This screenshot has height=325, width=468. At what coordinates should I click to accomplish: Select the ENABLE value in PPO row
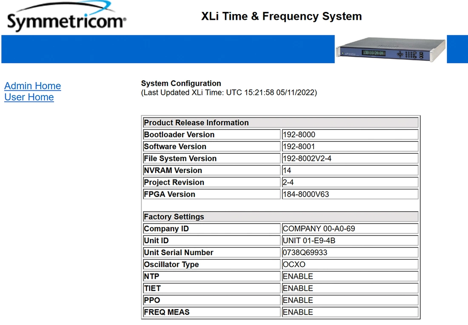(298, 300)
